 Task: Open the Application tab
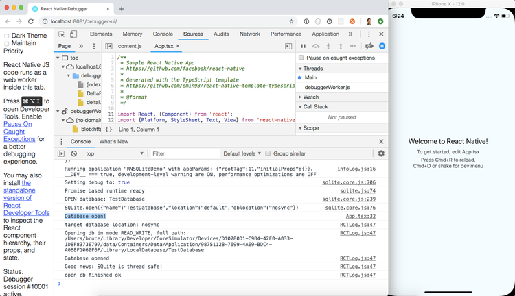point(325,34)
